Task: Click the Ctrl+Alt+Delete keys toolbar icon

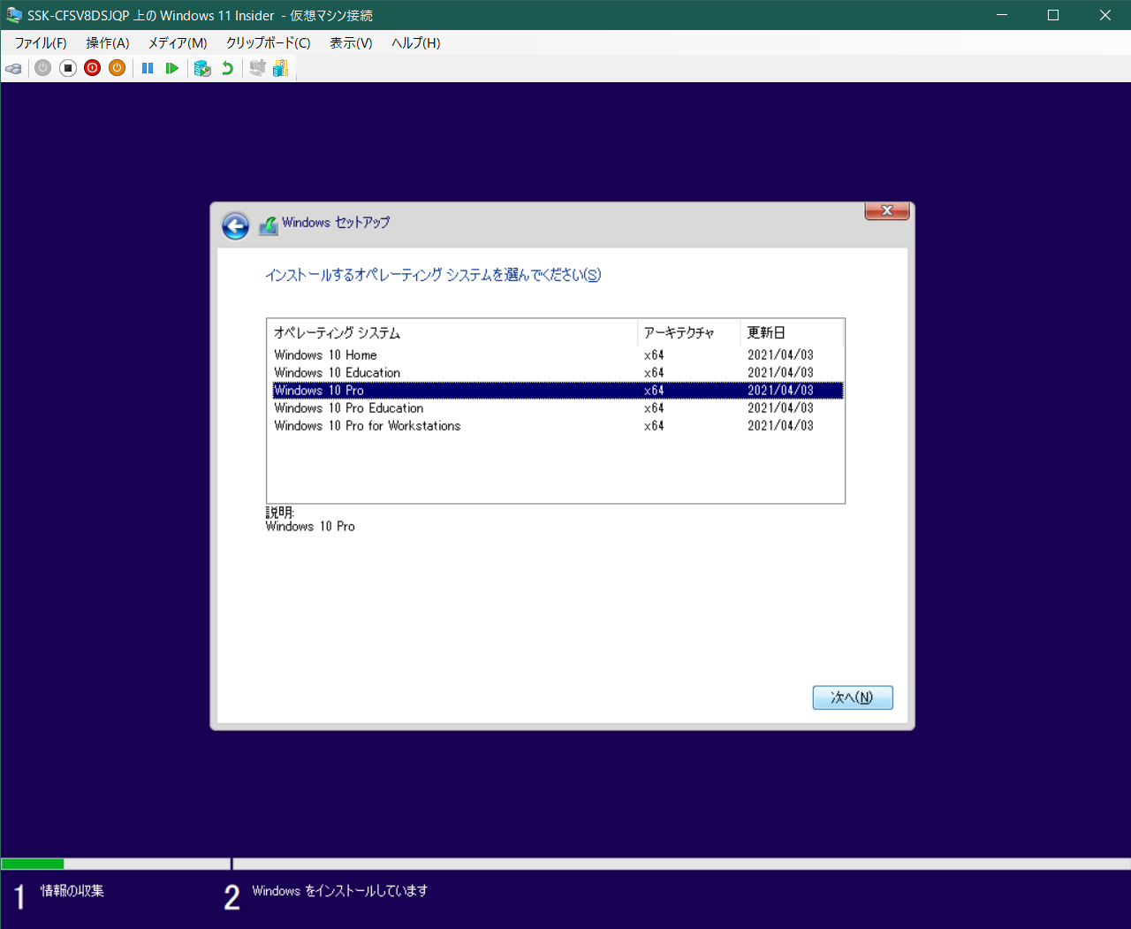Action: click(x=13, y=68)
